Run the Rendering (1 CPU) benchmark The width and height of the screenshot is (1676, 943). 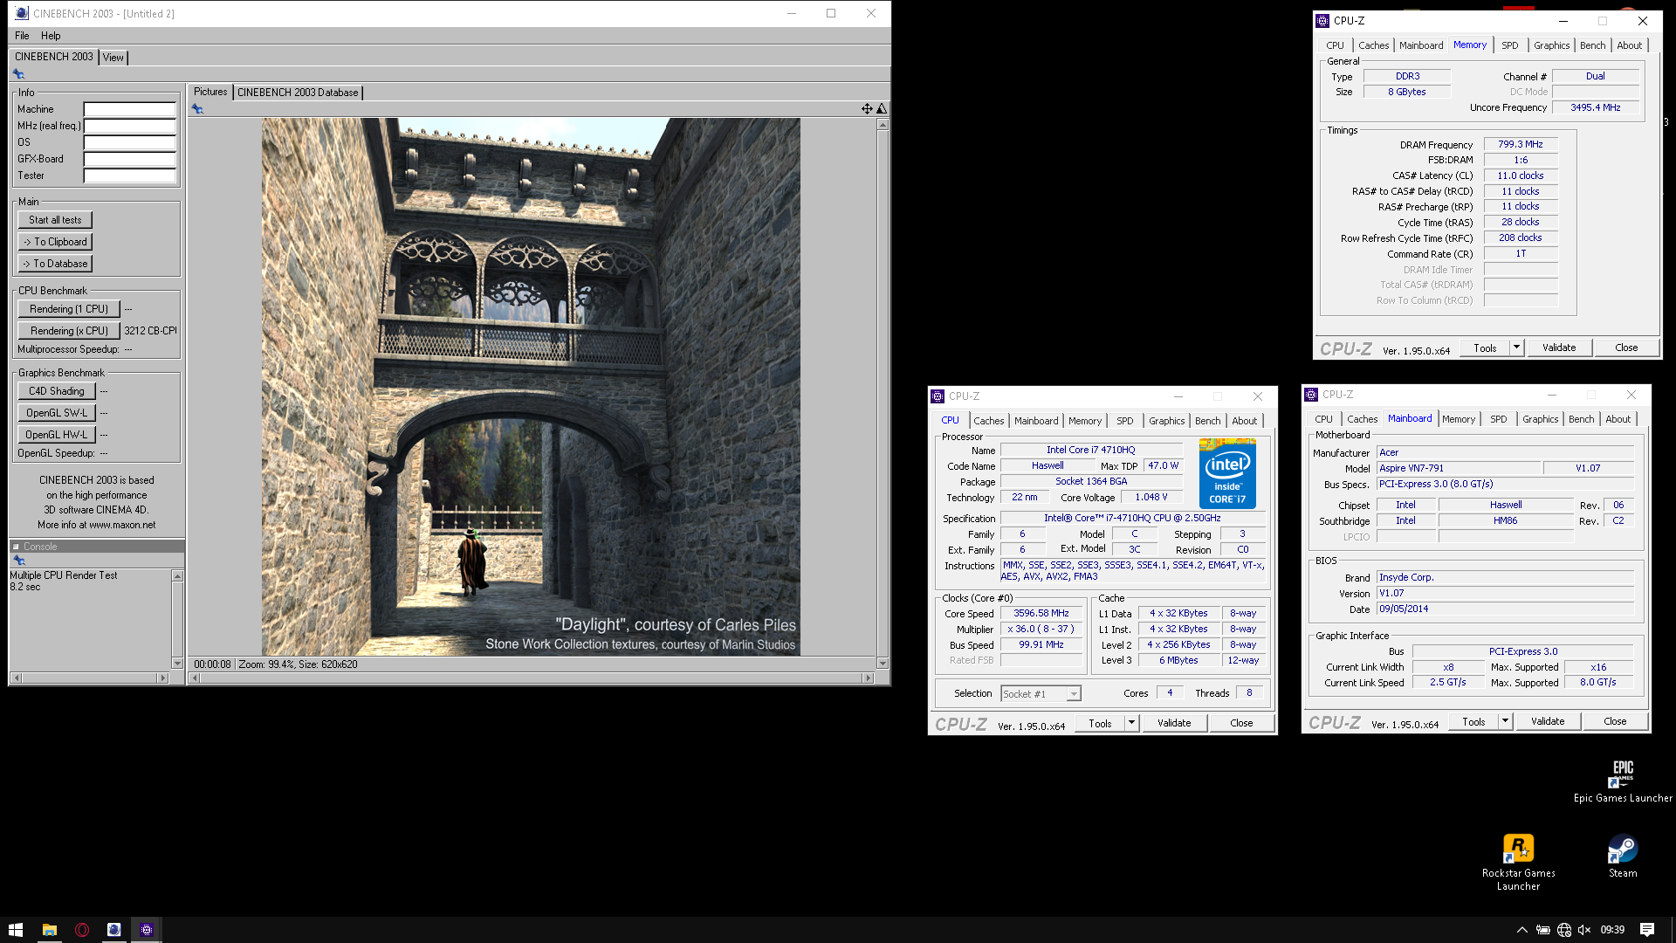(x=68, y=309)
